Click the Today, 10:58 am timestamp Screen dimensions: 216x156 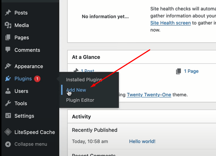90,142
